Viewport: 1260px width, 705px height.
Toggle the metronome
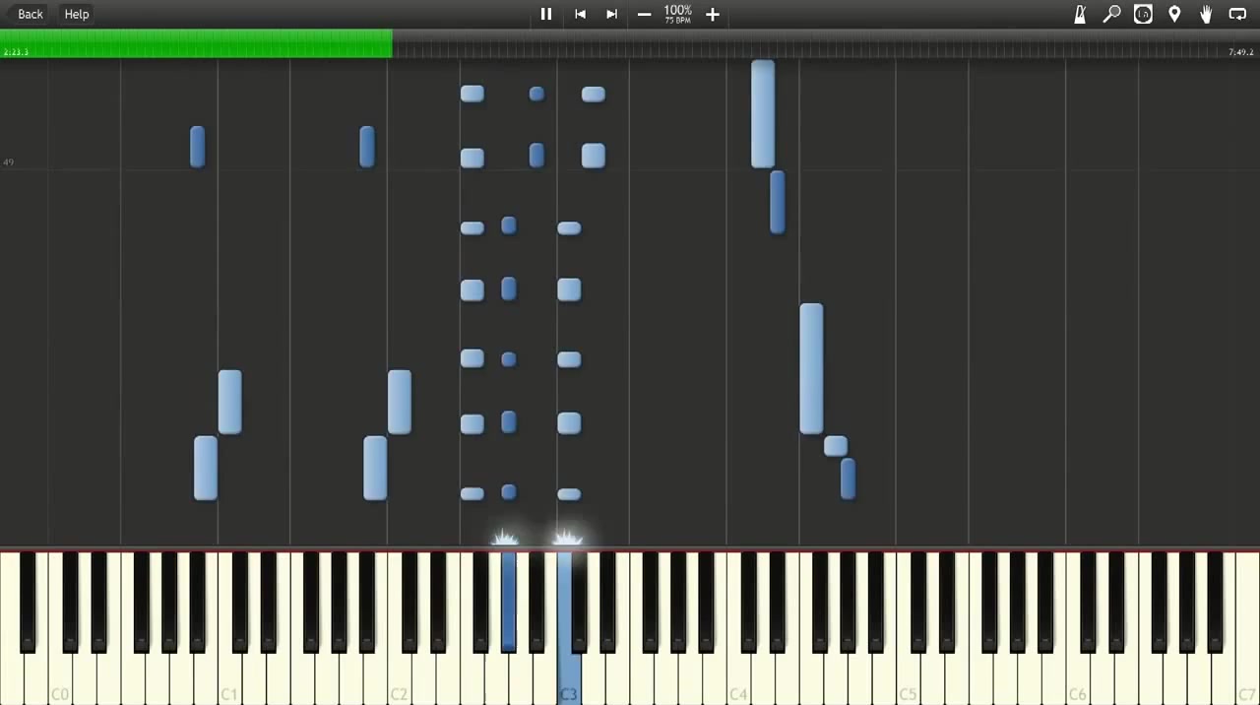[1080, 14]
